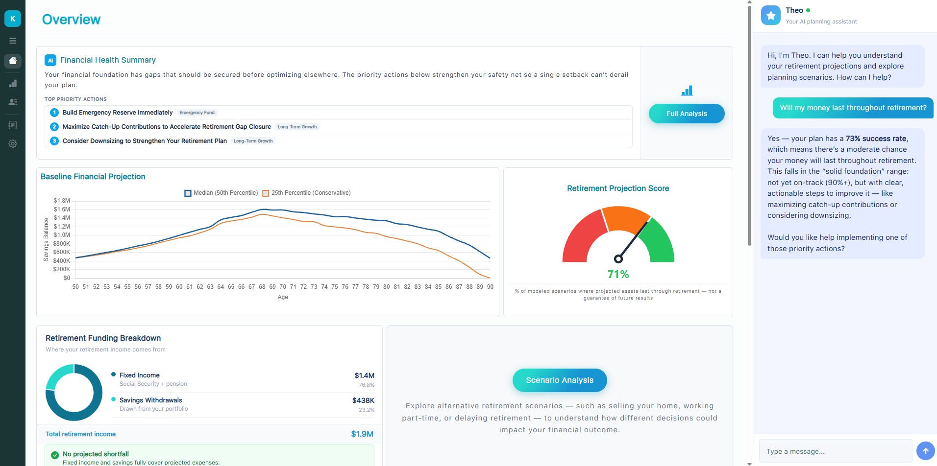The image size is (937, 466).
Task: Click the scrollbar up arrow
Action: pos(749,2)
